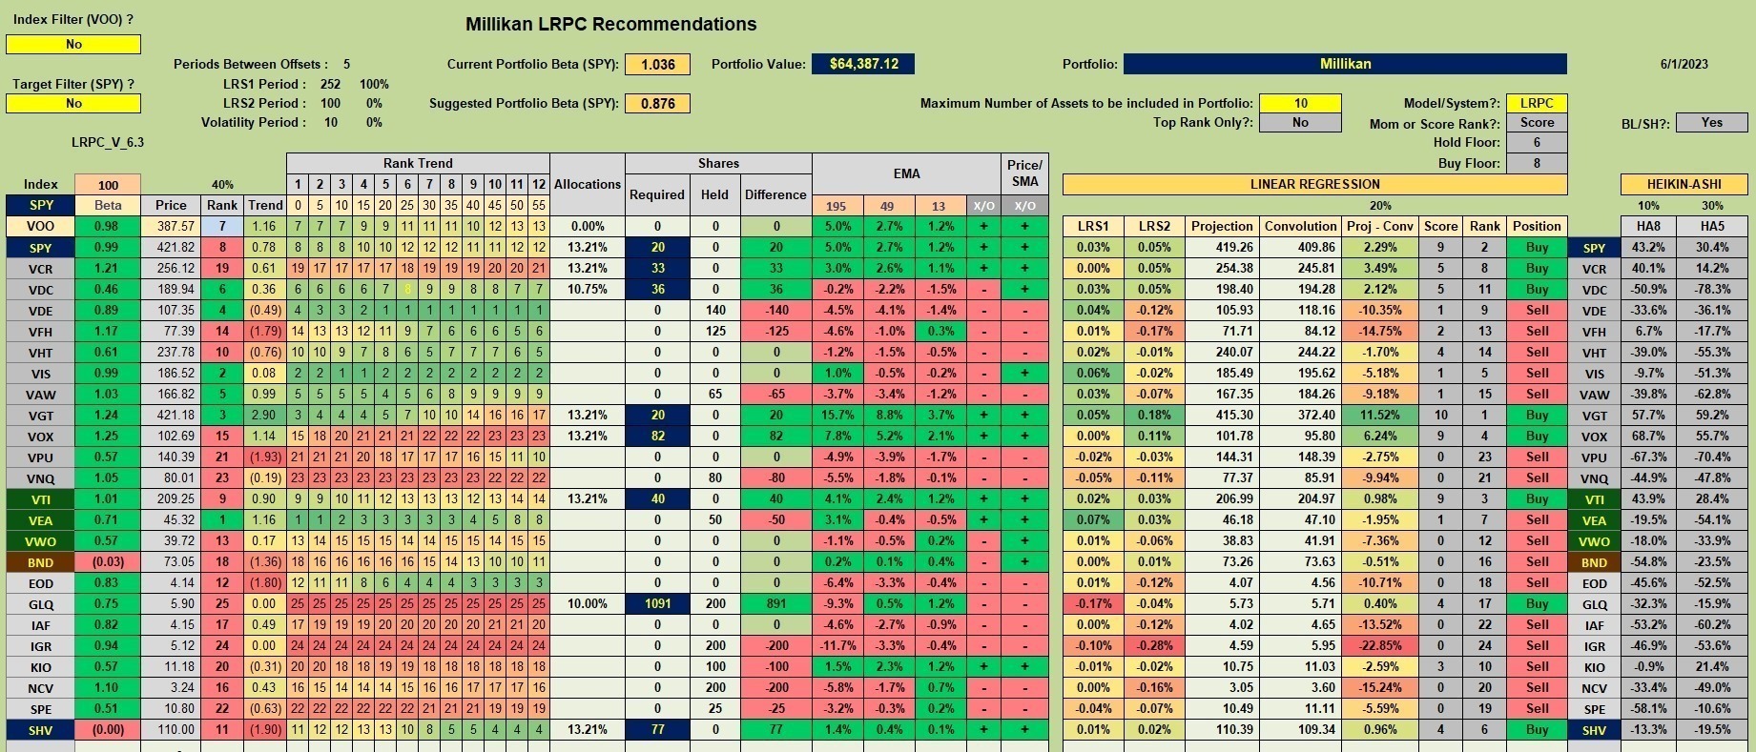1756x752 pixels.
Task: Click GLQ required shares value 1091
Action: point(657,603)
